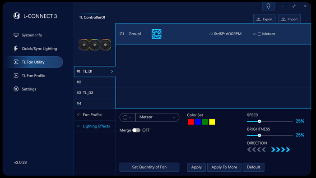Click the BRIGHTNESS slider handle

(x=260, y=135)
